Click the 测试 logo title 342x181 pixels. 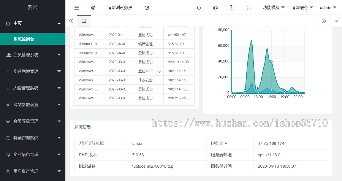33,8
